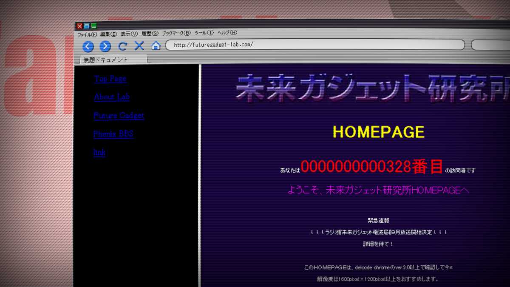Viewport: 510px width, 287px height.
Task: Click the radio broadcast announcement line
Action: tap(378, 232)
